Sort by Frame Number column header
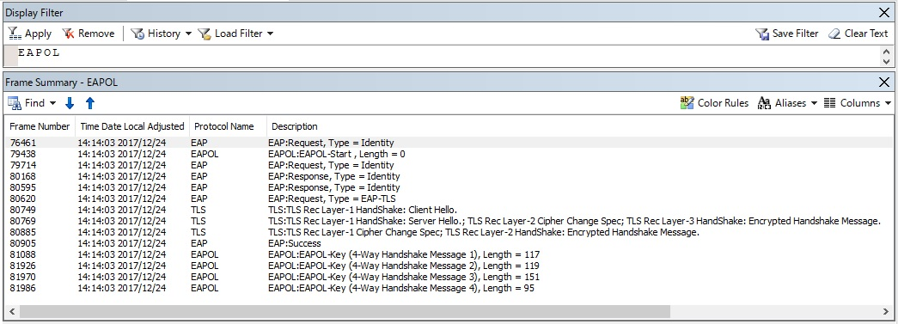Image resolution: width=898 pixels, height=324 pixels. (x=40, y=126)
